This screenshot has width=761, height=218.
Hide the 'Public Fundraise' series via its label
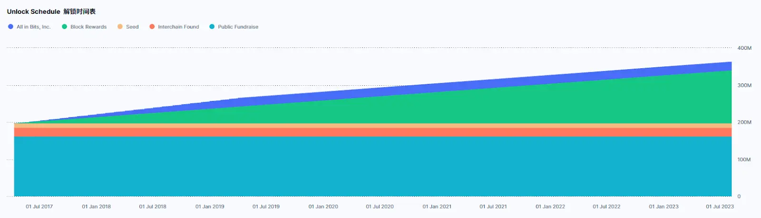[x=238, y=27]
